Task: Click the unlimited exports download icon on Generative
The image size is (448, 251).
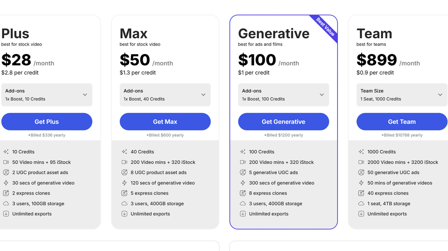Action: coord(242,214)
